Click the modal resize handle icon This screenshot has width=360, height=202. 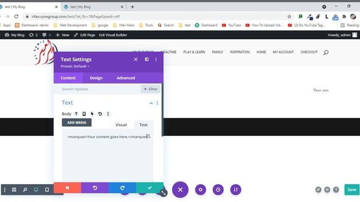click(x=164, y=193)
